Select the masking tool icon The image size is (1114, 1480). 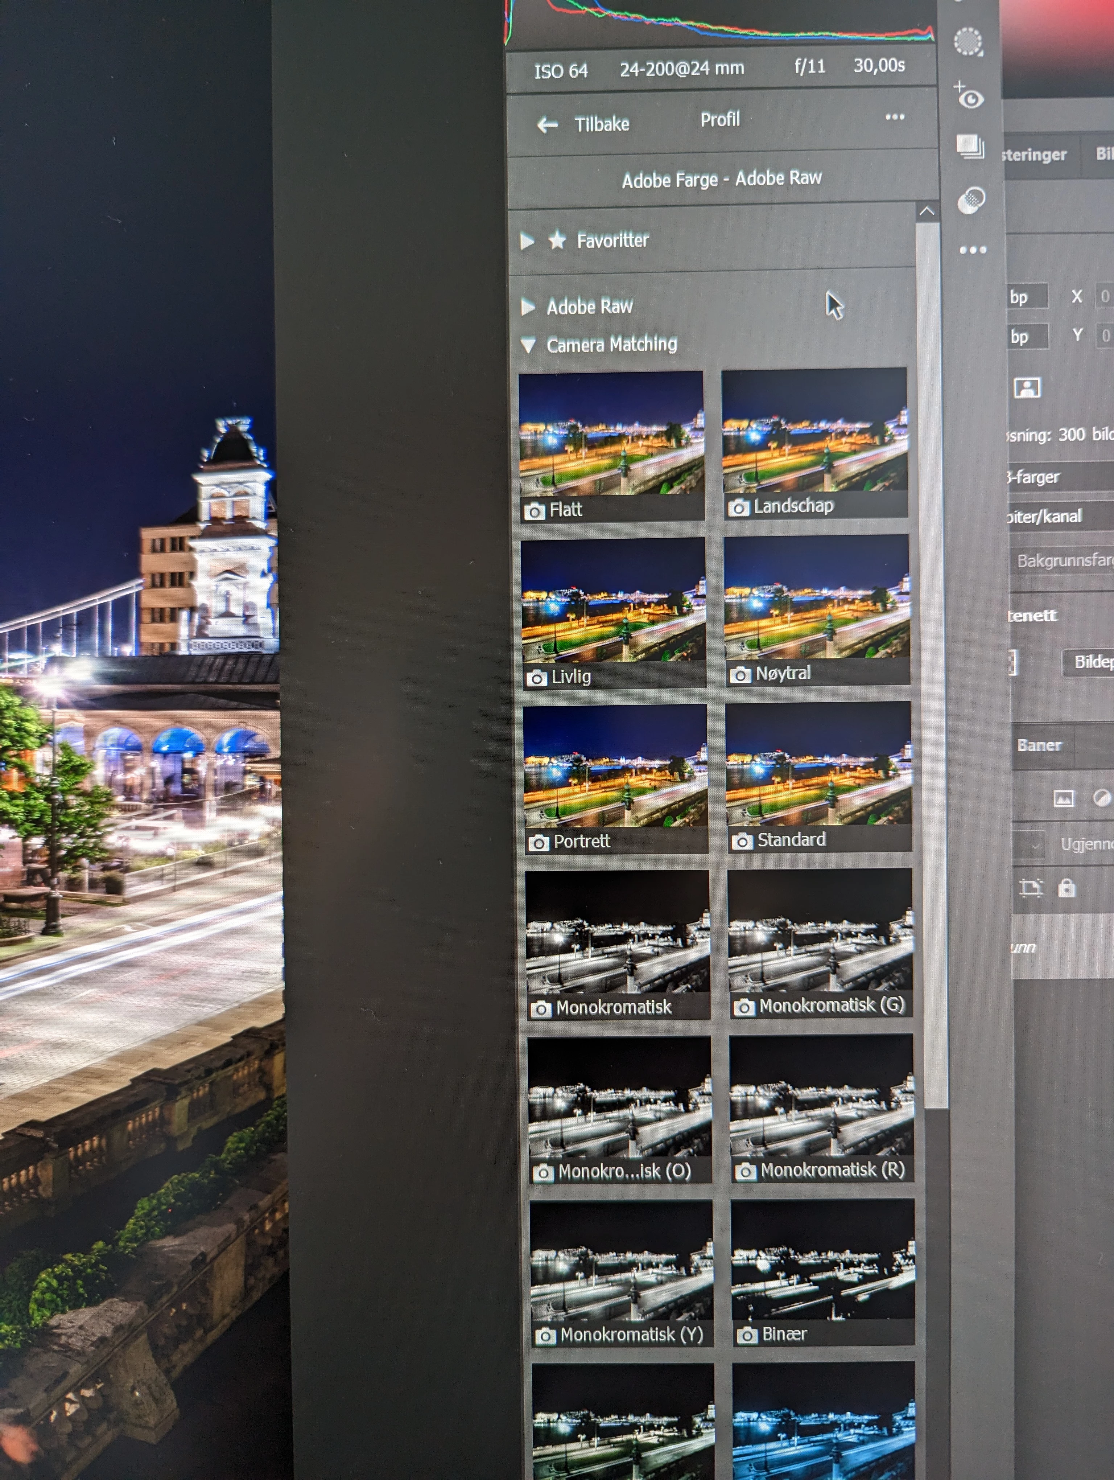click(967, 41)
